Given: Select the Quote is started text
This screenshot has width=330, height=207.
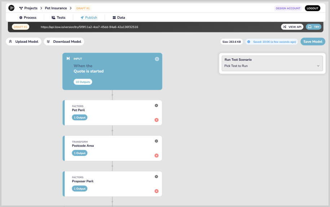Looking at the screenshot, I should tap(89, 71).
